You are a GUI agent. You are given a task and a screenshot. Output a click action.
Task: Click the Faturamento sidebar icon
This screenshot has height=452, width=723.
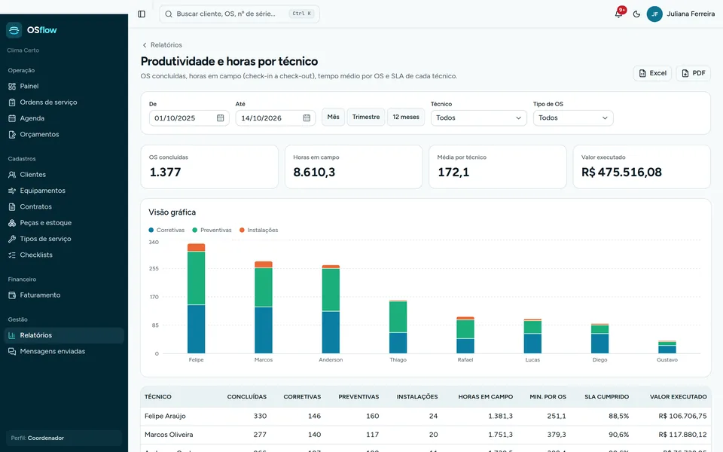[x=12, y=295]
